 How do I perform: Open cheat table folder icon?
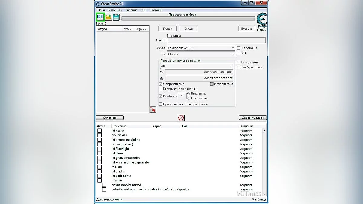(108, 17)
